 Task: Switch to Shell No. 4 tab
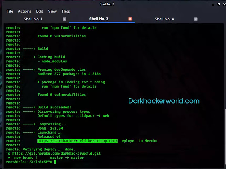[164, 19]
